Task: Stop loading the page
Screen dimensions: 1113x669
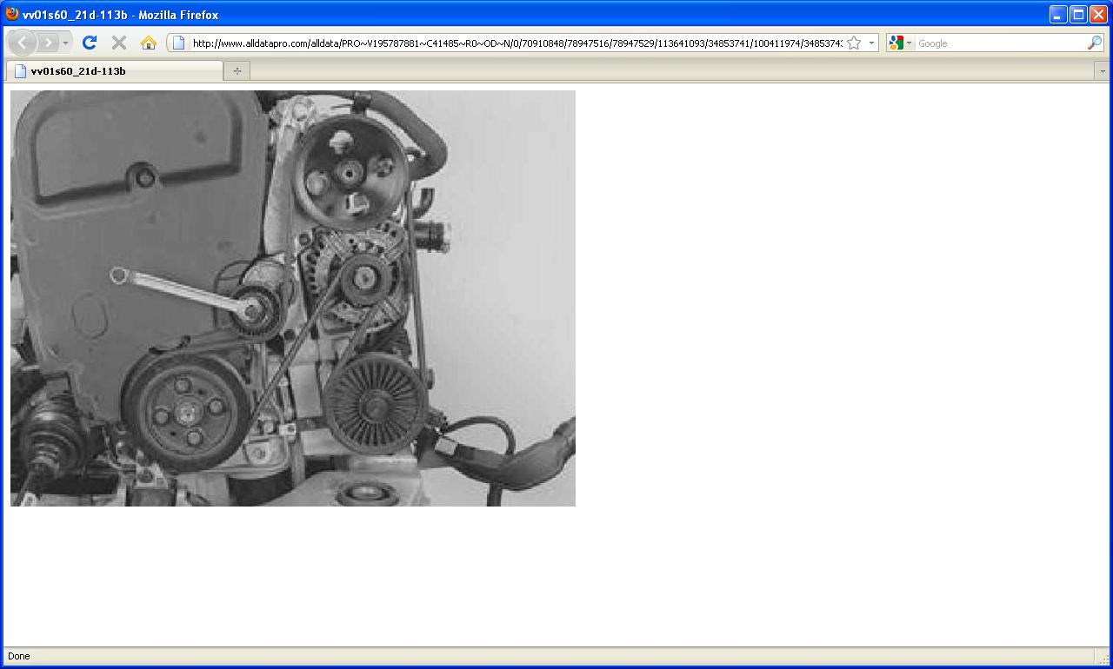Action: (119, 43)
